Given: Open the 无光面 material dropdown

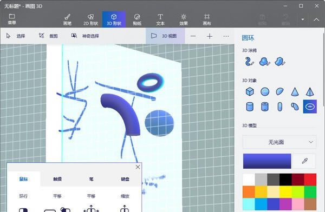Looking at the screenshot, I should coord(279,142).
